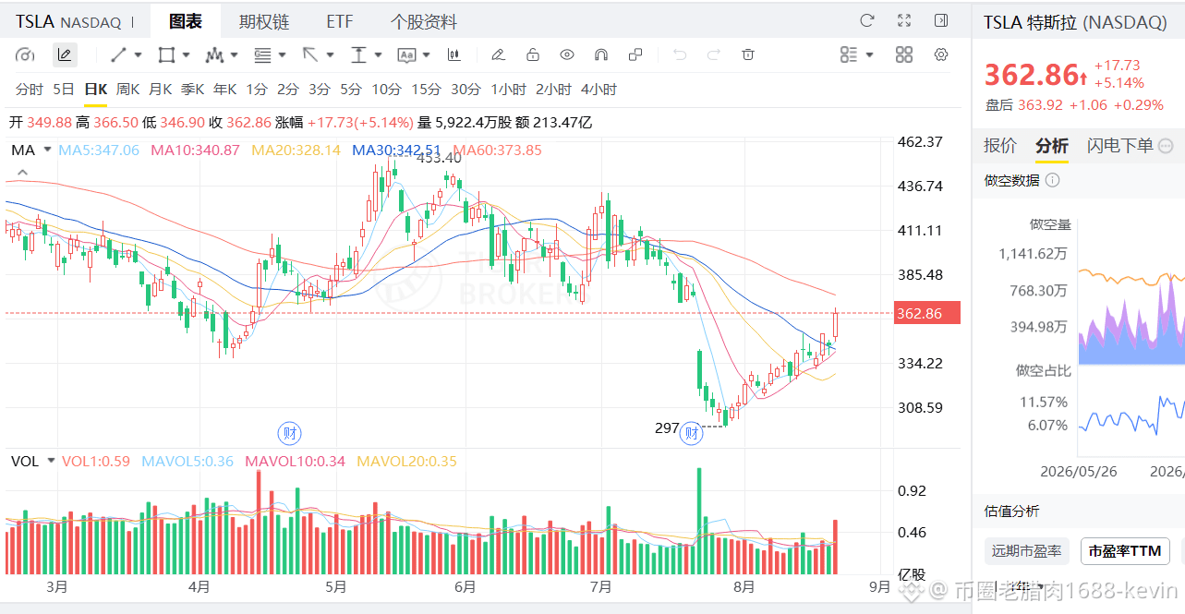Select the 1分 timeframe
The height and width of the screenshot is (614, 1185).
[256, 90]
